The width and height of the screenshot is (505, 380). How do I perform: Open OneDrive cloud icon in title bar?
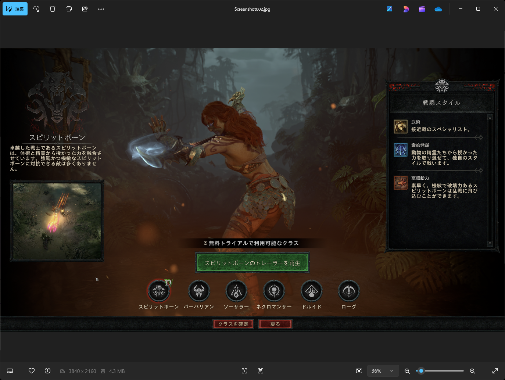[438, 9]
